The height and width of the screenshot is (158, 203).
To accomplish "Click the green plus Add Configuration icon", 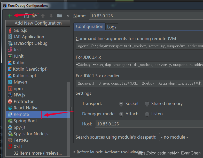I will [10, 16].
